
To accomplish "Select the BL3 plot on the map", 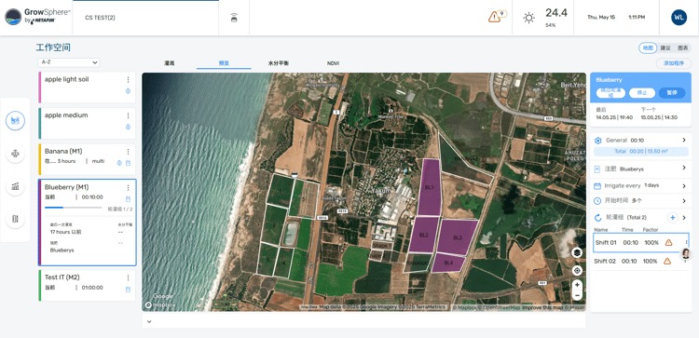I will pos(458,237).
